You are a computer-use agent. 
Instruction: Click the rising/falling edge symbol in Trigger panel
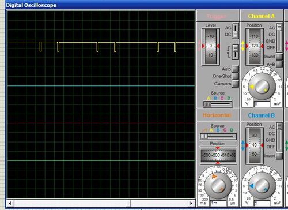tap(229, 52)
